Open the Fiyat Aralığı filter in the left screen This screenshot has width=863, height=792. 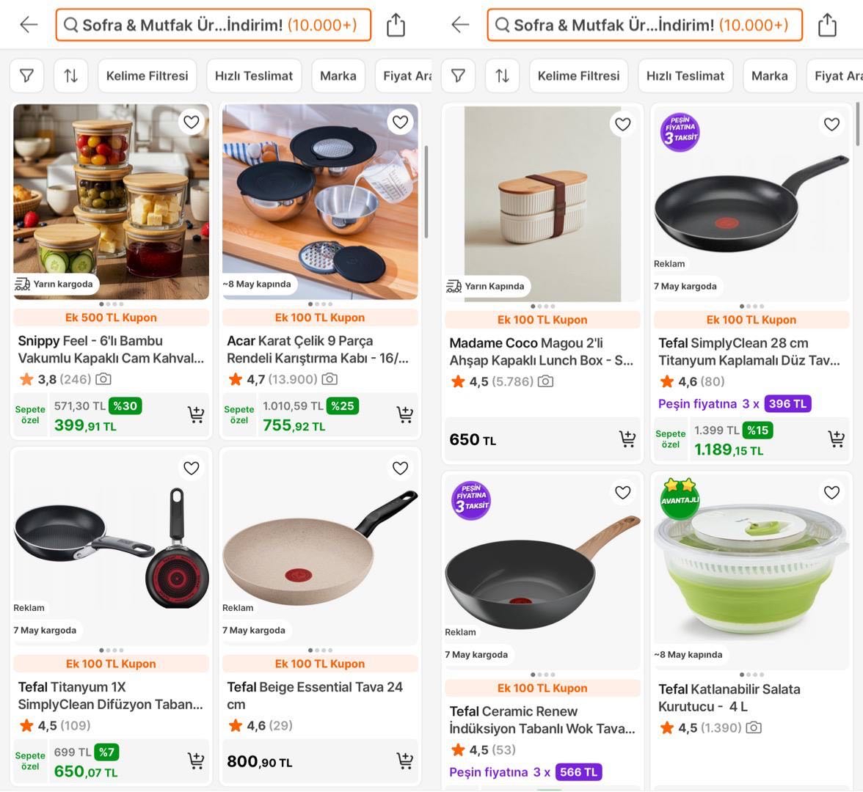point(405,76)
